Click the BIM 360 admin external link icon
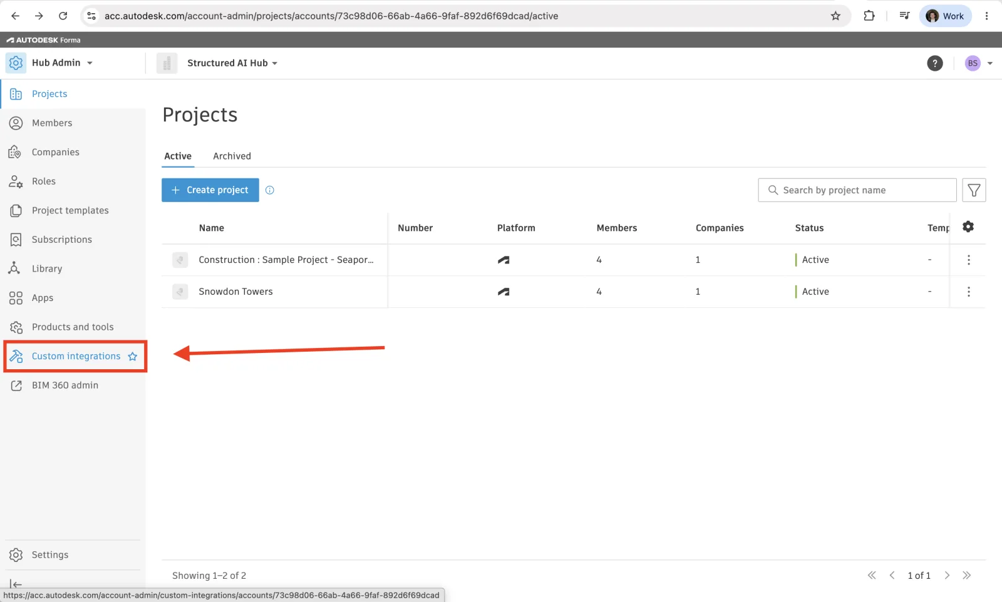The width and height of the screenshot is (1002, 602). [x=16, y=385]
